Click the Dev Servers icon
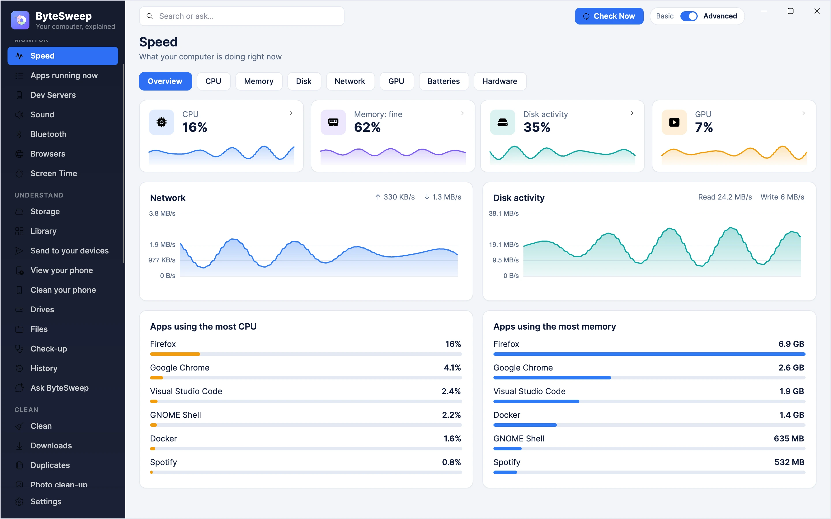 (20, 95)
